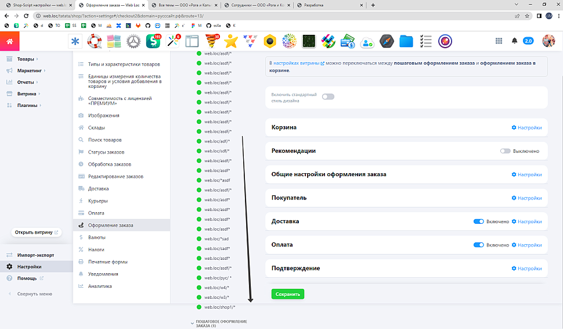Image resolution: width=563 pixels, height=329 pixels.
Task: Click the red home icon
Action: click(9, 41)
